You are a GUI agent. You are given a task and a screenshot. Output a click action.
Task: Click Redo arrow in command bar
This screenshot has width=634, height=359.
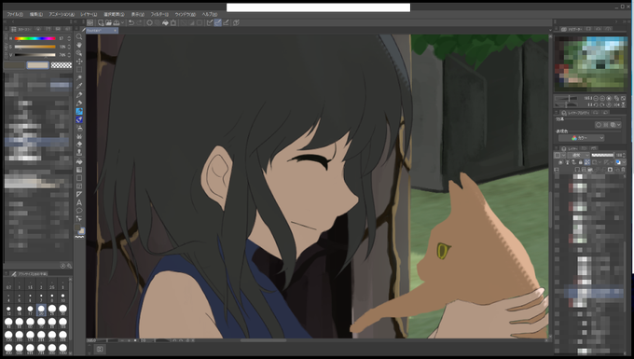[x=139, y=22]
